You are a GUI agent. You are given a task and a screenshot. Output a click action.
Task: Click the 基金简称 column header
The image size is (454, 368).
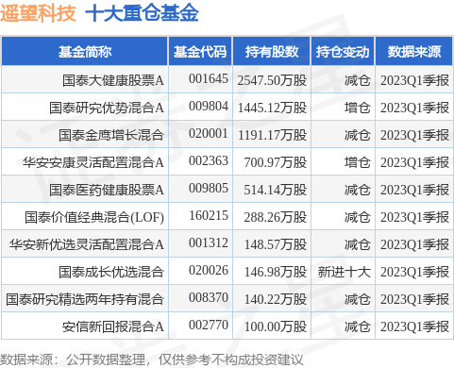point(85,52)
